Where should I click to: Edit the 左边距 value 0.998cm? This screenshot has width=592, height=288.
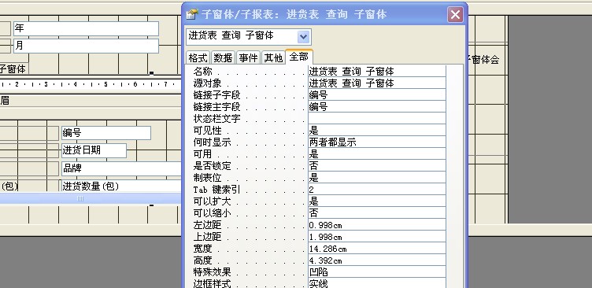coord(377,225)
